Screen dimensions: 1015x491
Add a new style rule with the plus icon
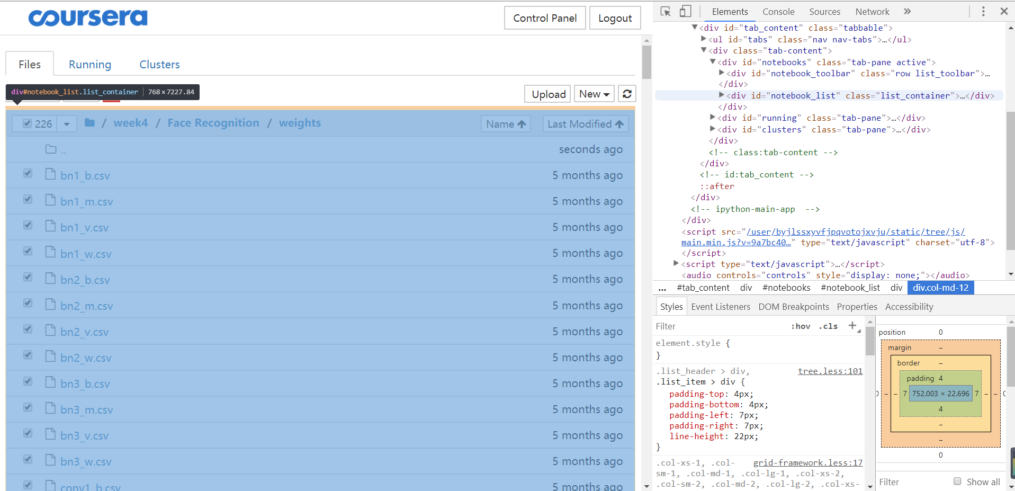(852, 326)
